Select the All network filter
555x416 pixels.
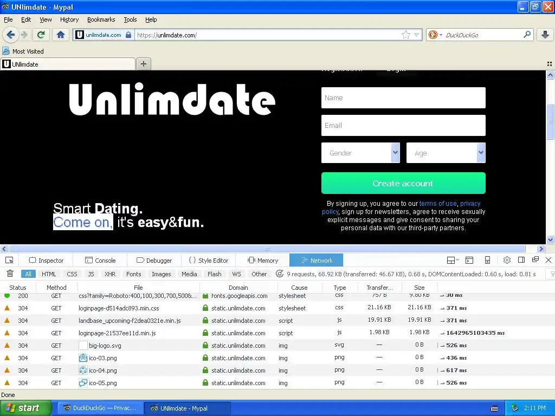point(28,274)
